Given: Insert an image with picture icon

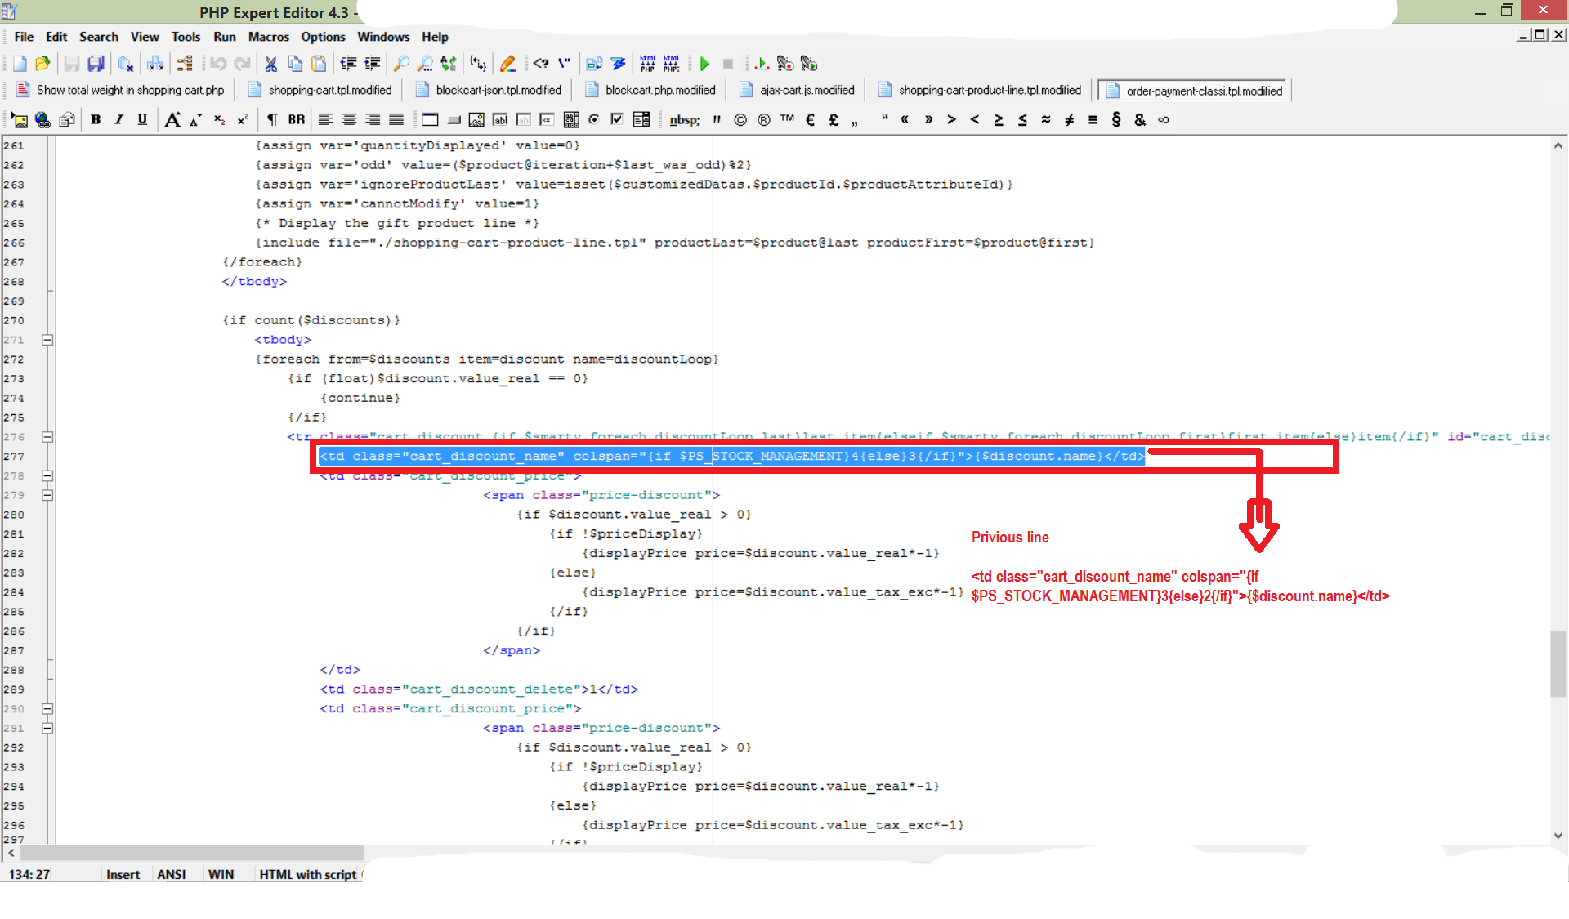Looking at the screenshot, I should pos(20,120).
